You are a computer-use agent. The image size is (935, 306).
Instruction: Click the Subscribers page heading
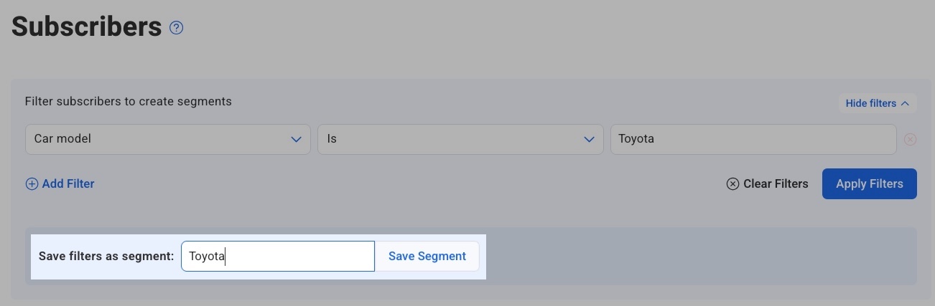tap(86, 27)
